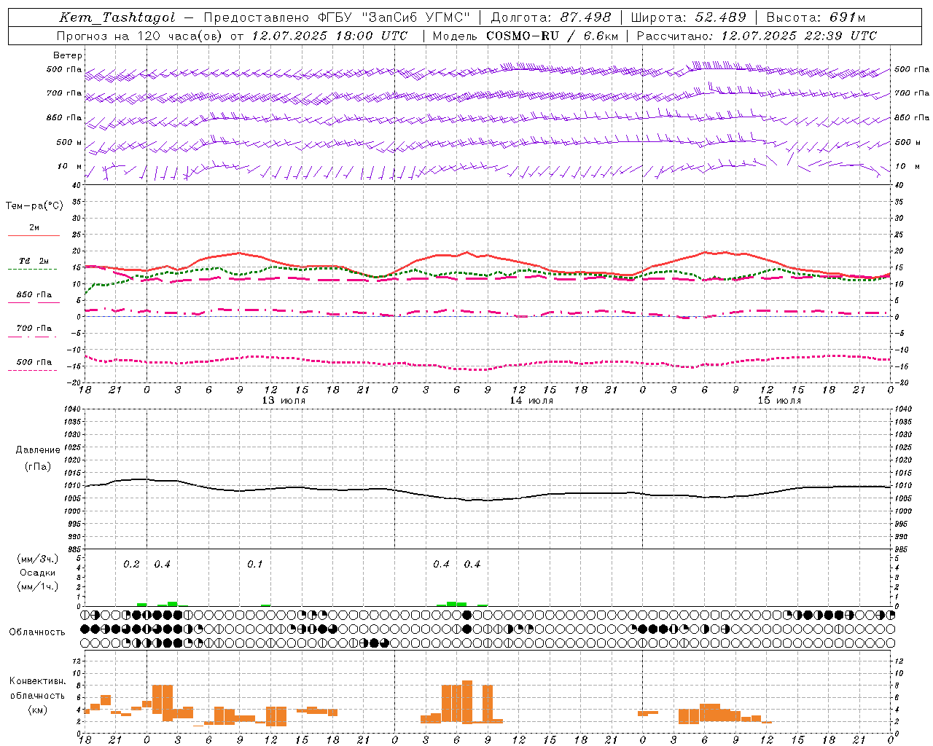Click forecast start time 12.07.2025 18:00 UTC
933x746 pixels.
coord(330,36)
